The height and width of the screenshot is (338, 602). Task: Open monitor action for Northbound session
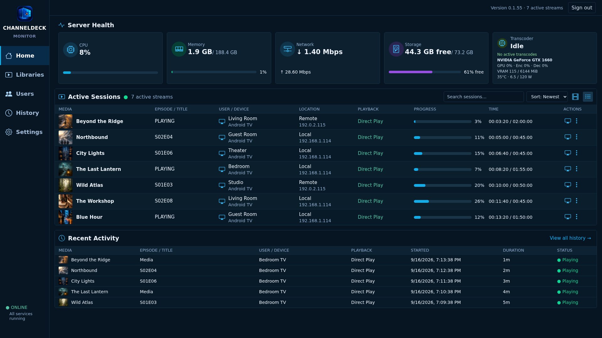(568, 137)
